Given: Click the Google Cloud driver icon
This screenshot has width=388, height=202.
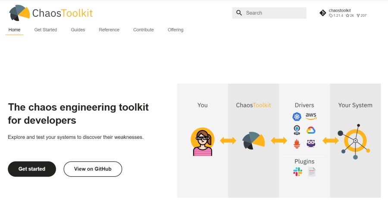Looking at the screenshot, I should pos(311,130).
